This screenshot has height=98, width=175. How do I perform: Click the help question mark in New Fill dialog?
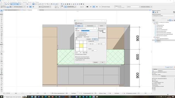pyautogui.click(x=94, y=28)
